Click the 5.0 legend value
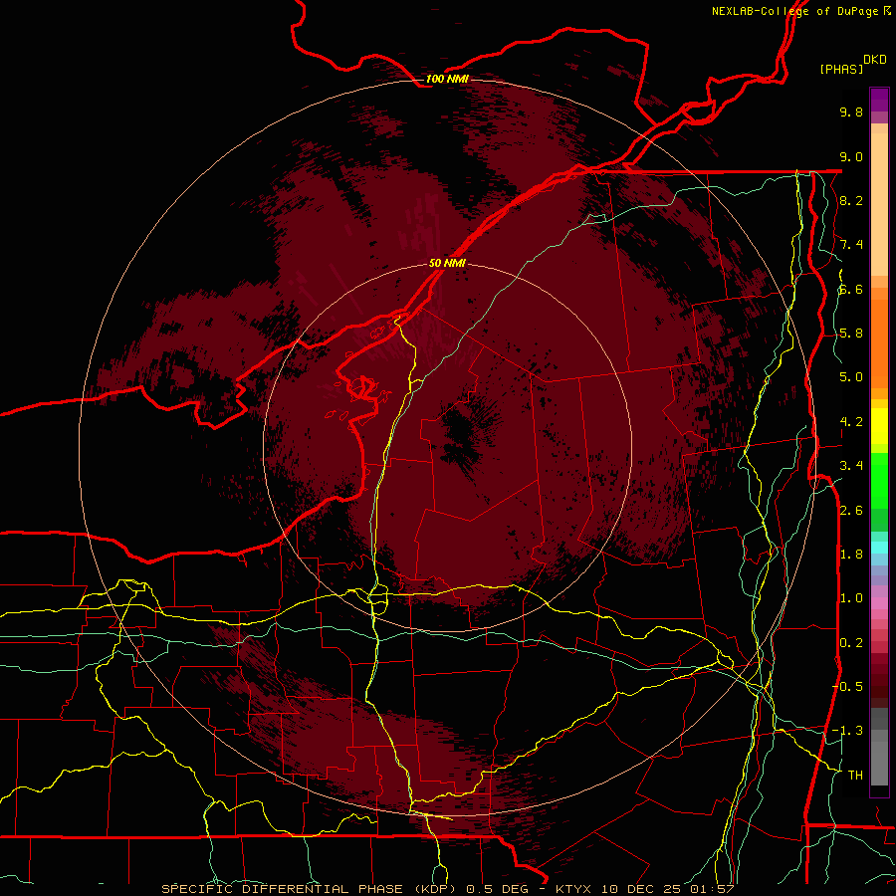The image size is (896, 896). (851, 377)
